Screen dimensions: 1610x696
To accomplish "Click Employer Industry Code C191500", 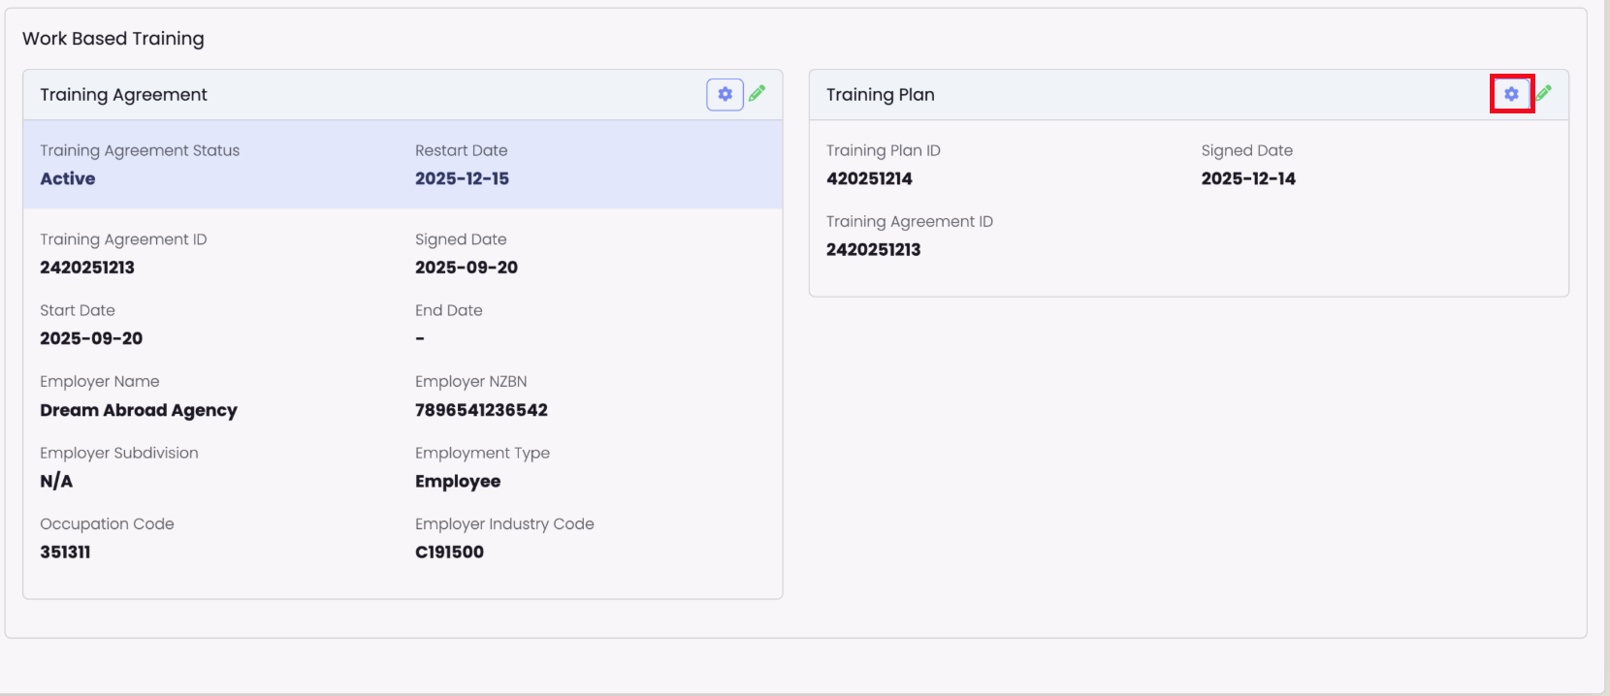I will coord(449,552).
